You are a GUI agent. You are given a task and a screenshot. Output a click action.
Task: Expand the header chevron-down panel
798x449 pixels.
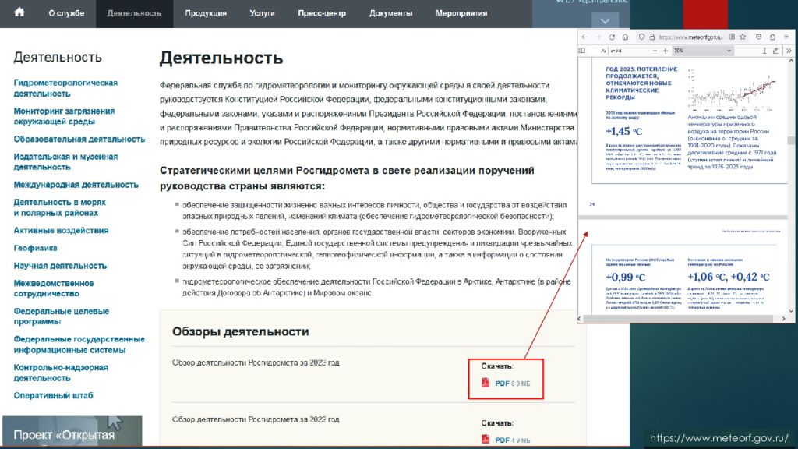pyautogui.click(x=605, y=21)
